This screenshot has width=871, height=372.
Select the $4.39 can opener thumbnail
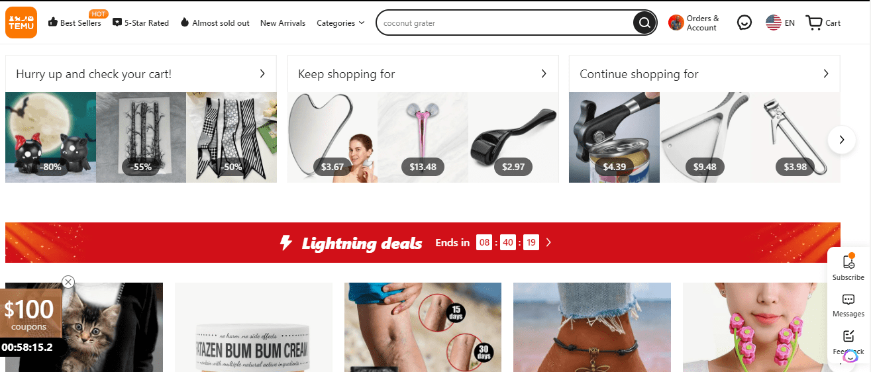point(614,137)
